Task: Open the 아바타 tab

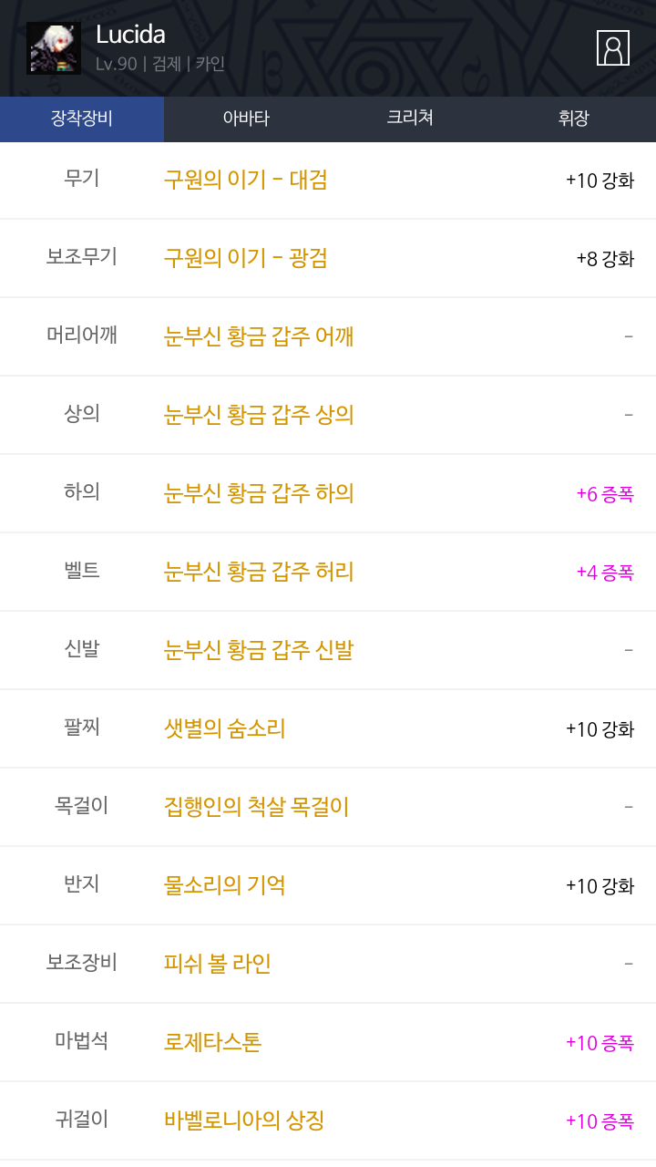Action: pyautogui.click(x=246, y=119)
